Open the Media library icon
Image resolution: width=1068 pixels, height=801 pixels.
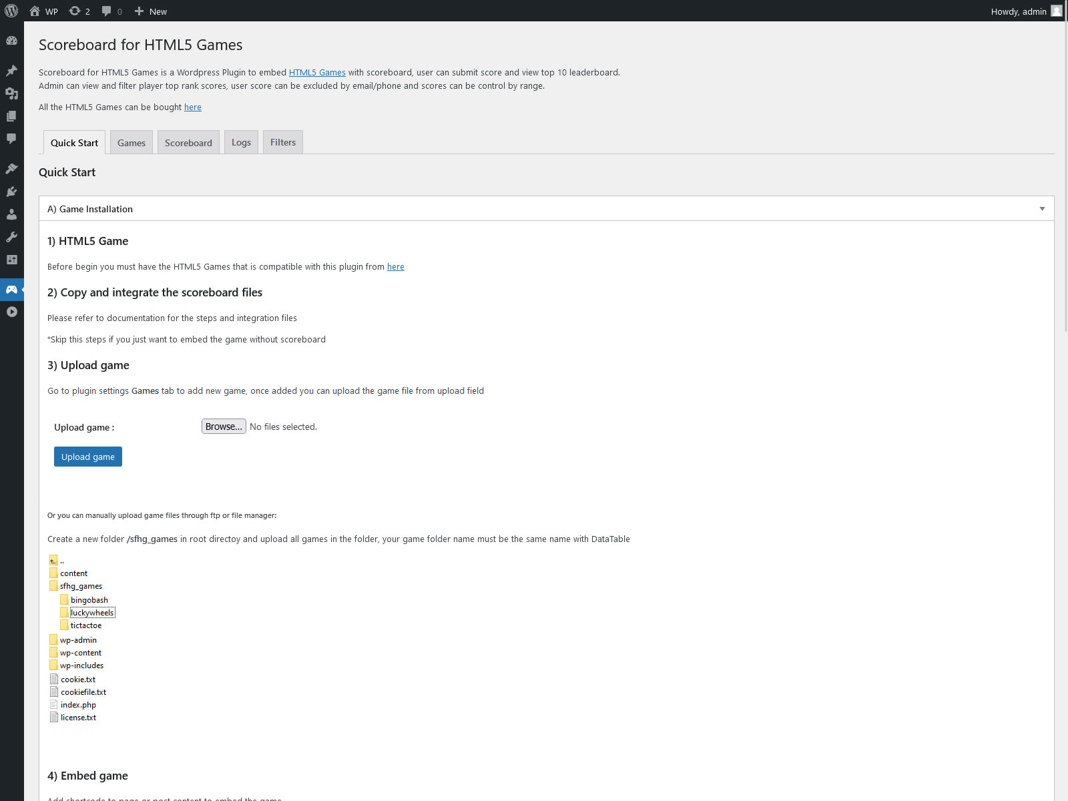(11, 93)
